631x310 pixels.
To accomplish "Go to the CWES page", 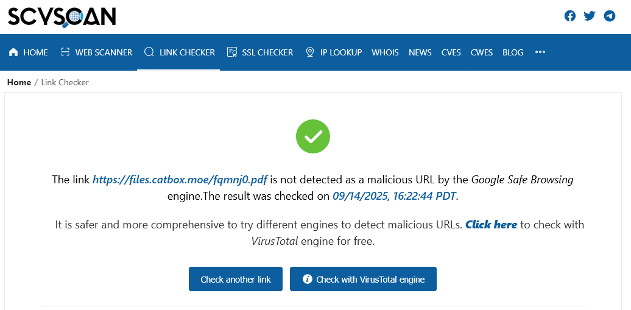I will tap(482, 52).
